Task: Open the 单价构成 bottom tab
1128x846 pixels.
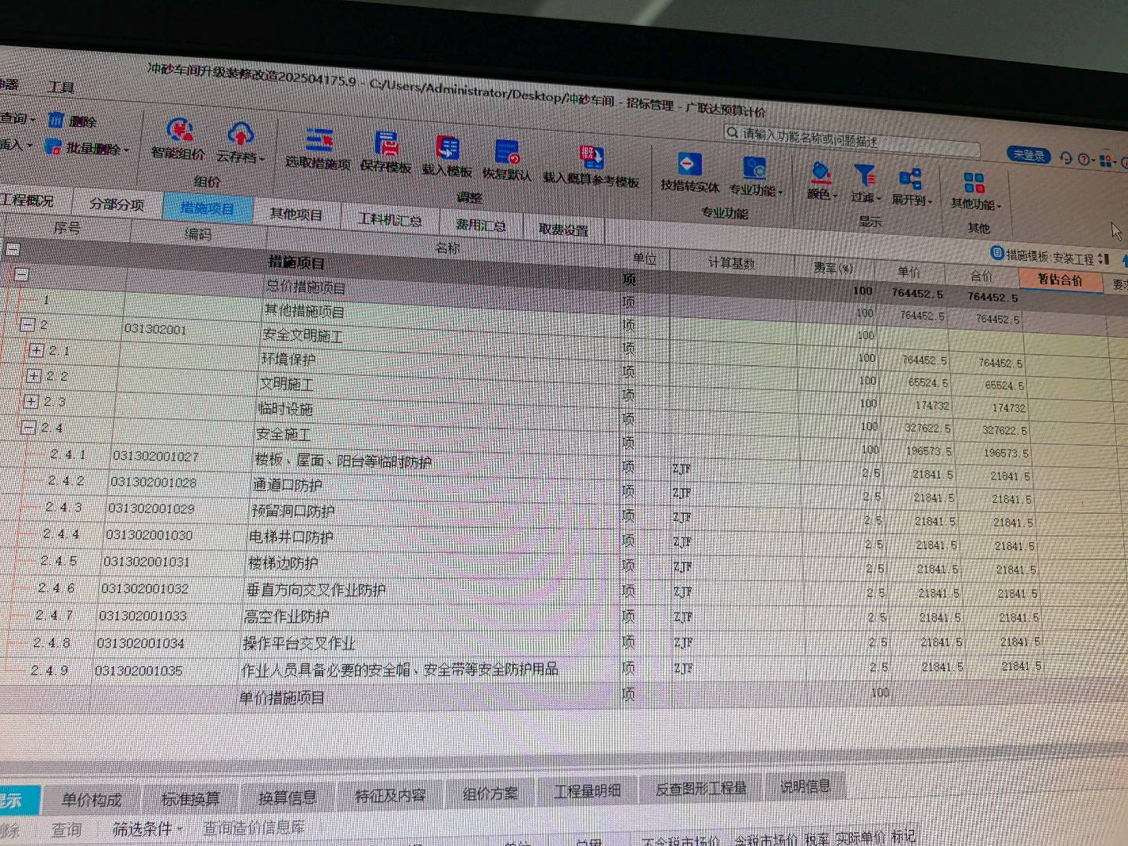Action: click(92, 799)
